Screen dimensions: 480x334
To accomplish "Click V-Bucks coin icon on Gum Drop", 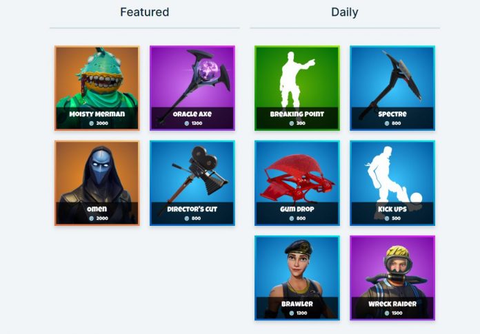I will tap(292, 218).
